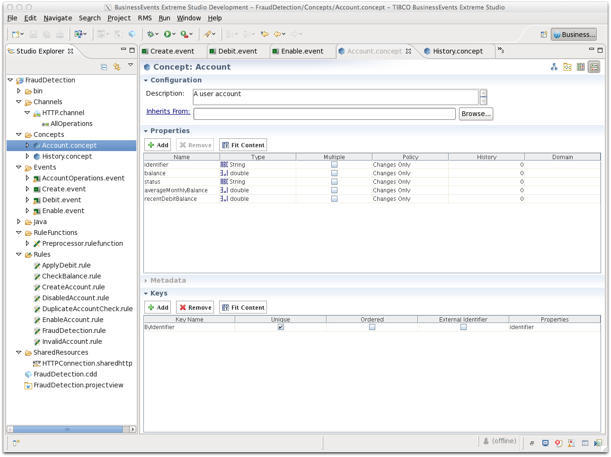The width and height of the screenshot is (611, 457).
Task: Click Add in Properties section
Action: (159, 145)
